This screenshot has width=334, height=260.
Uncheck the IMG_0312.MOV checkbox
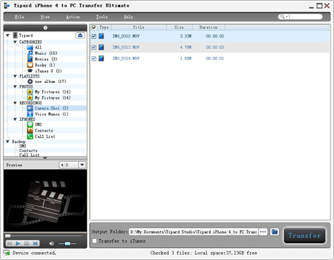pyautogui.click(x=94, y=36)
